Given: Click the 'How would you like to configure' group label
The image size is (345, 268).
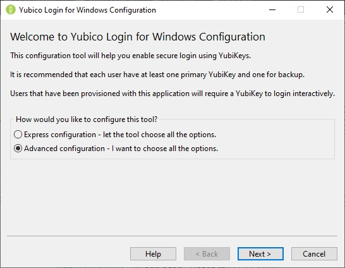Looking at the screenshot, I should click(87, 119).
